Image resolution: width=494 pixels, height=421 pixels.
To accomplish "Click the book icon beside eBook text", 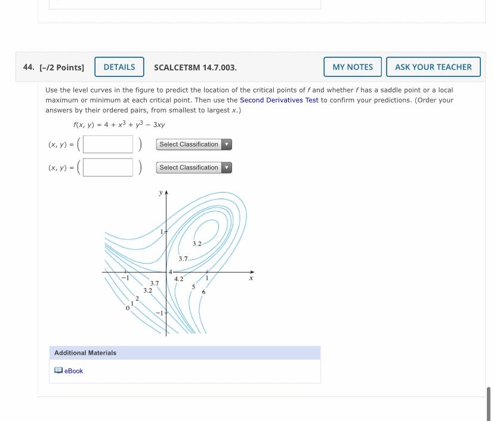I will coord(57,370).
